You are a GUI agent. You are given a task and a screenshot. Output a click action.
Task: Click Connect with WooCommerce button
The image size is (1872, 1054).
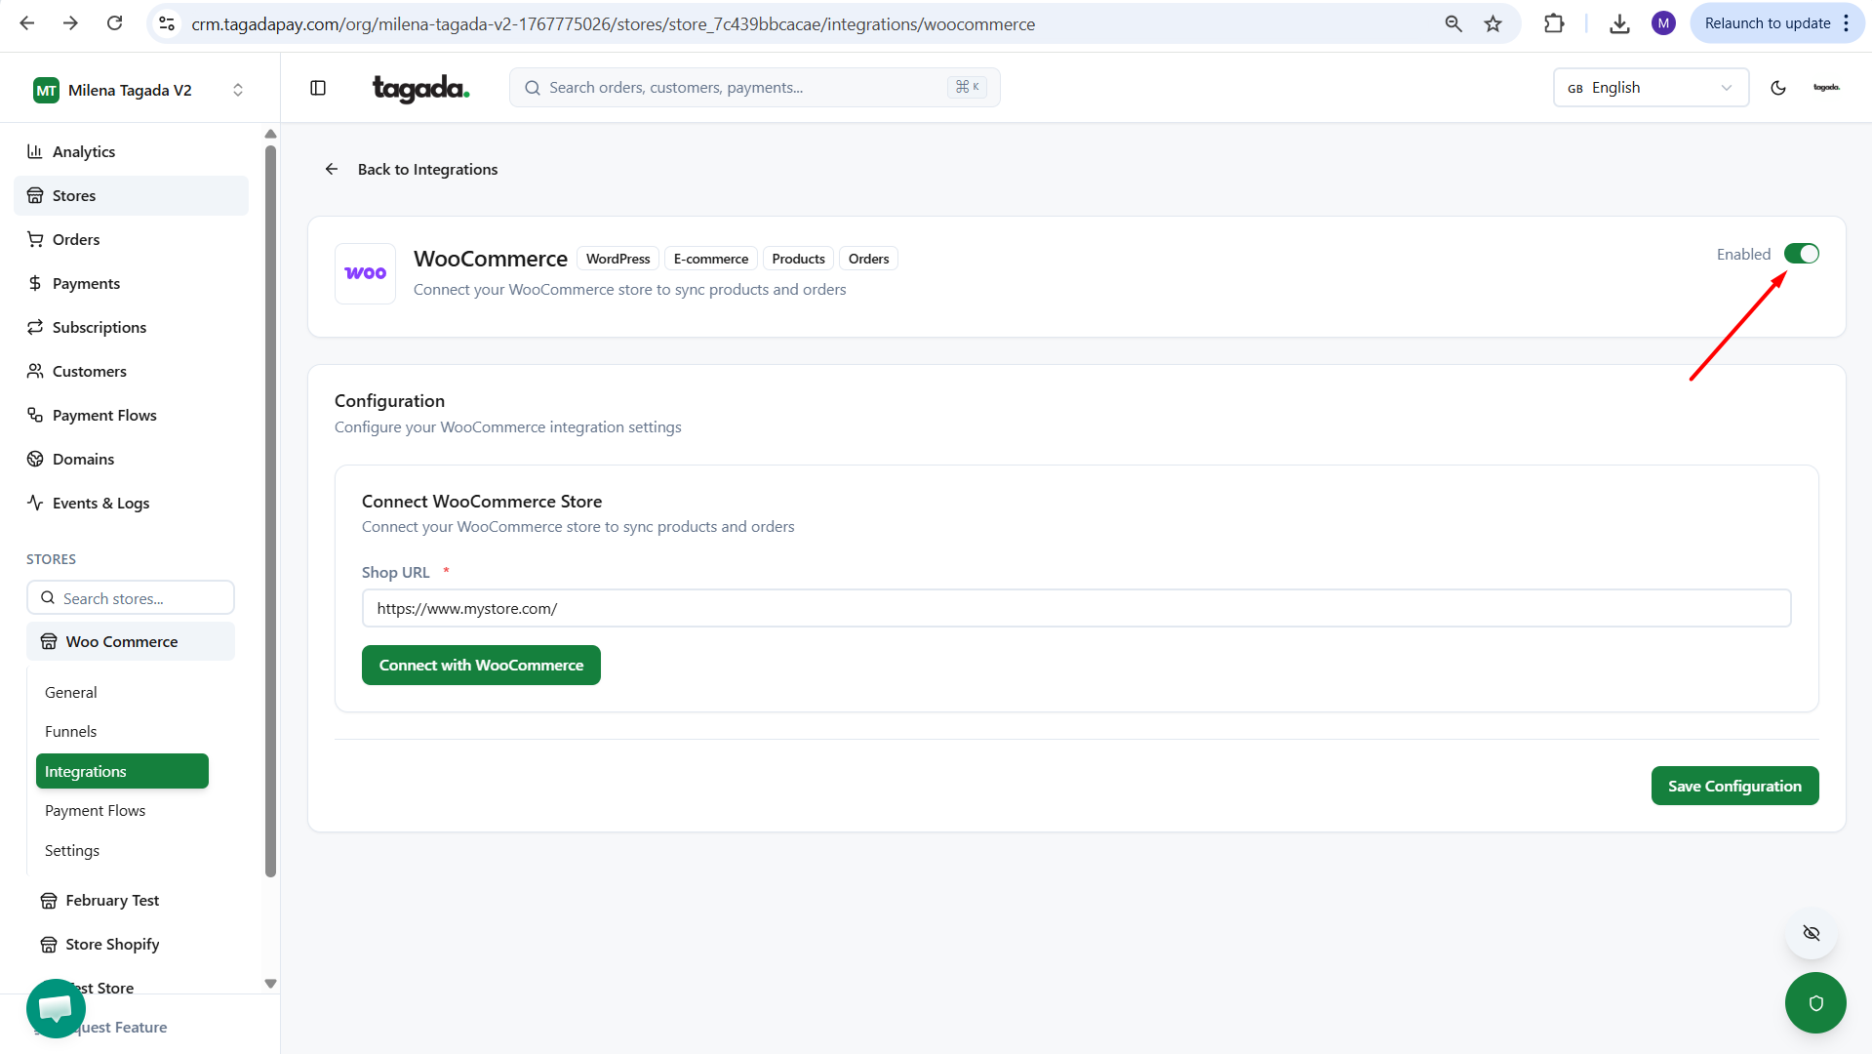481,665
